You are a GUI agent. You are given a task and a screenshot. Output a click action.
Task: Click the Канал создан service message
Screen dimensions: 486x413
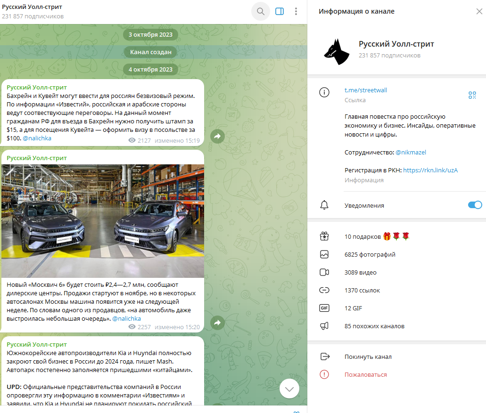151,52
